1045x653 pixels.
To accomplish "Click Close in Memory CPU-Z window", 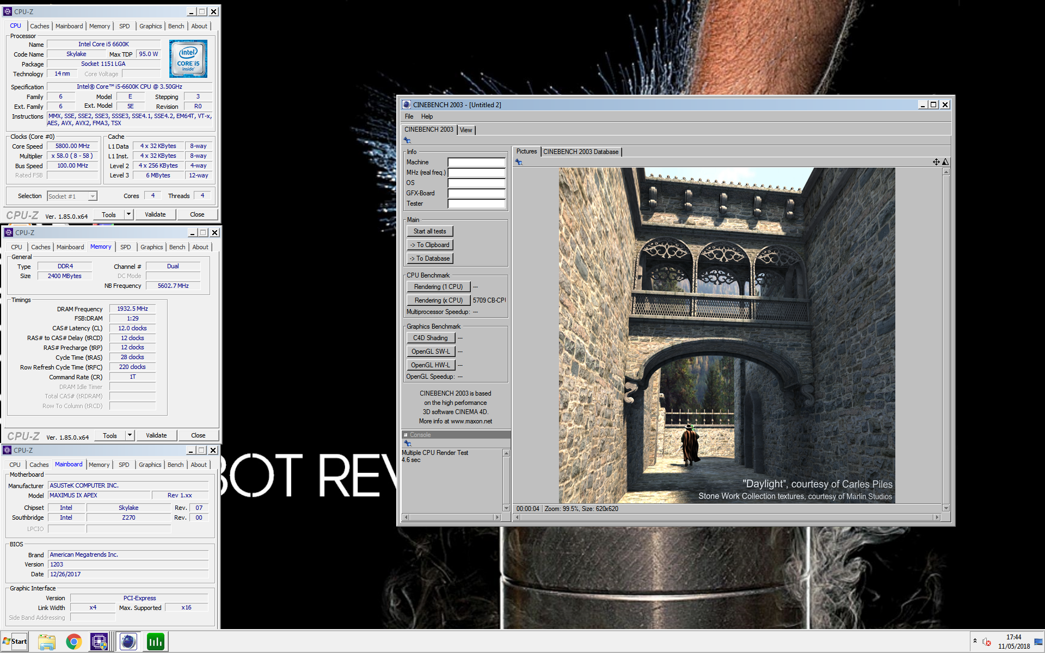I will coord(198,435).
